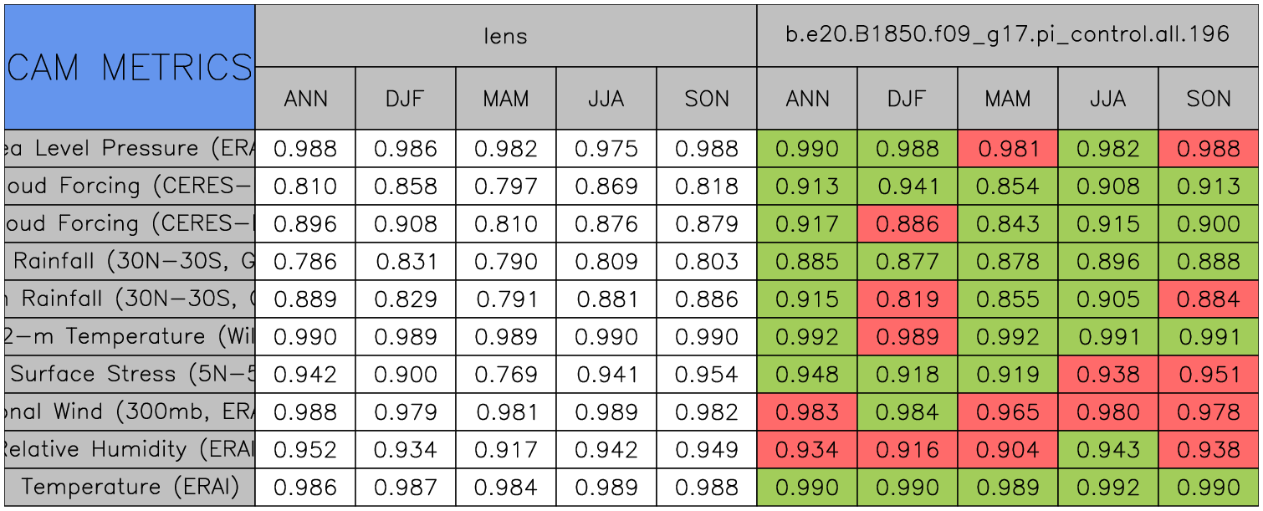Viewport: 1263px width, 511px height.
Task: Choose the SON header under lens
Action: [706, 99]
